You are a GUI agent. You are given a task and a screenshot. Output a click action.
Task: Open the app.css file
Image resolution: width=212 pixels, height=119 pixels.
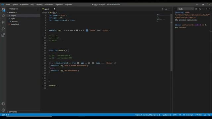coord(15,21)
